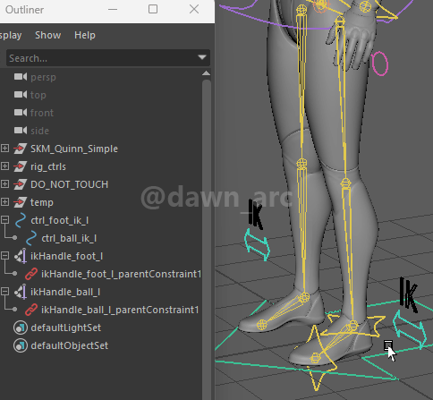Select ikHandle_ball_l in the Outliner
433x400 pixels.
pyautogui.click(x=65, y=292)
